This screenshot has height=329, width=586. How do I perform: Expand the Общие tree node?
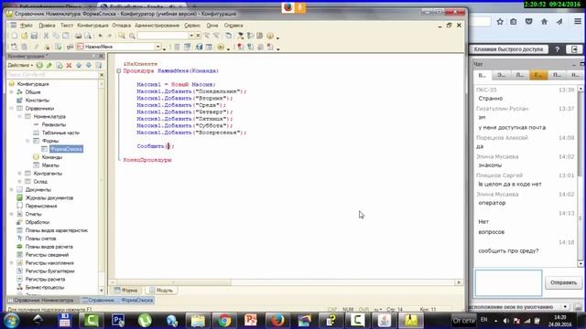pos(12,92)
